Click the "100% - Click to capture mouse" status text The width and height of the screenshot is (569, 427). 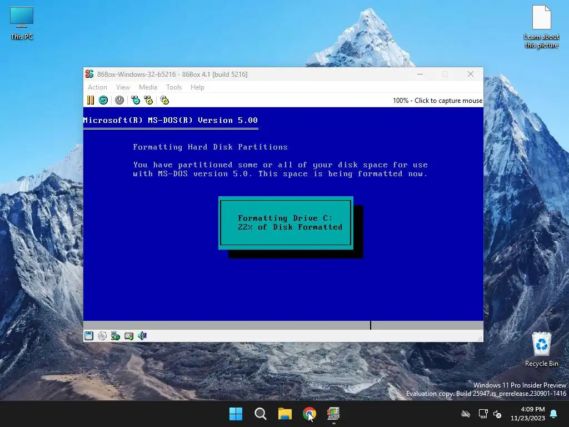(438, 101)
